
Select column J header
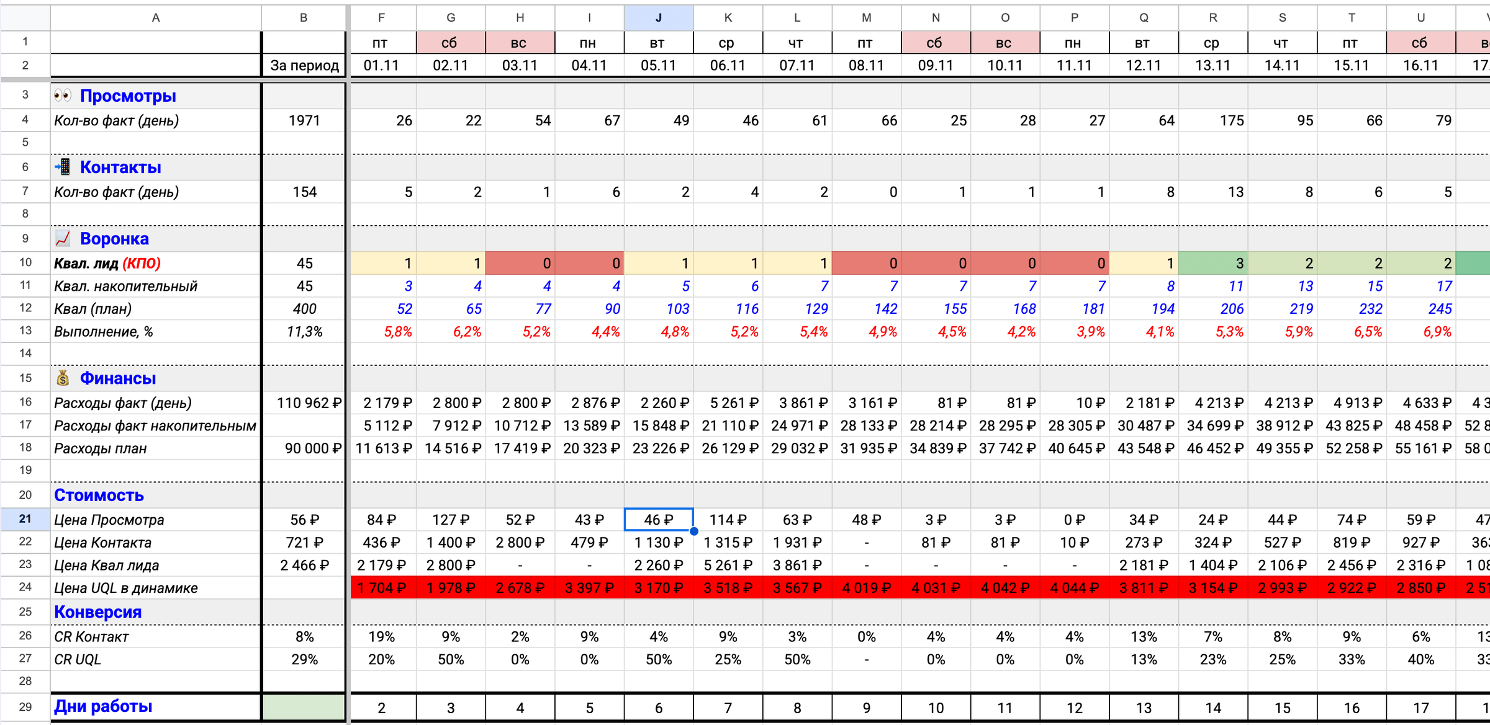(x=658, y=18)
